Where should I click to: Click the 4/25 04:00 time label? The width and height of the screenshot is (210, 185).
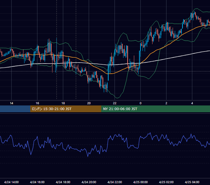tap(192, 182)
